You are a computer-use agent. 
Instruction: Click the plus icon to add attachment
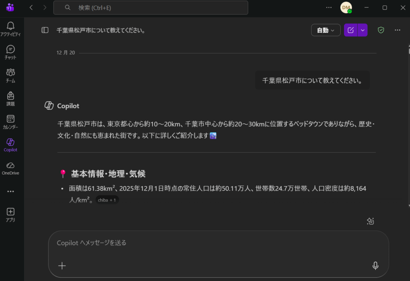[62, 266]
